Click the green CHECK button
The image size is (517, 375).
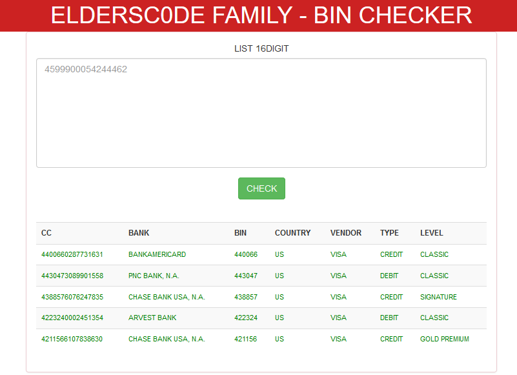point(261,188)
